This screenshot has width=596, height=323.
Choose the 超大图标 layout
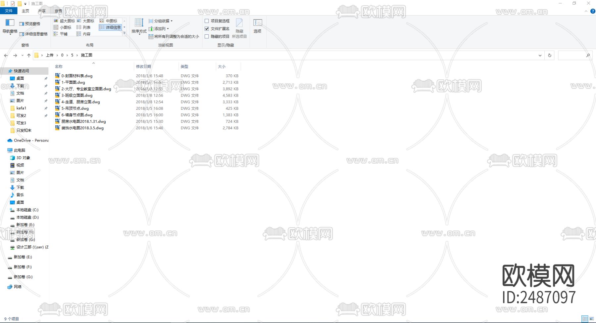click(x=64, y=21)
